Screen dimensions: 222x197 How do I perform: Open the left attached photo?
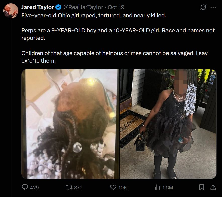(x=70, y=124)
